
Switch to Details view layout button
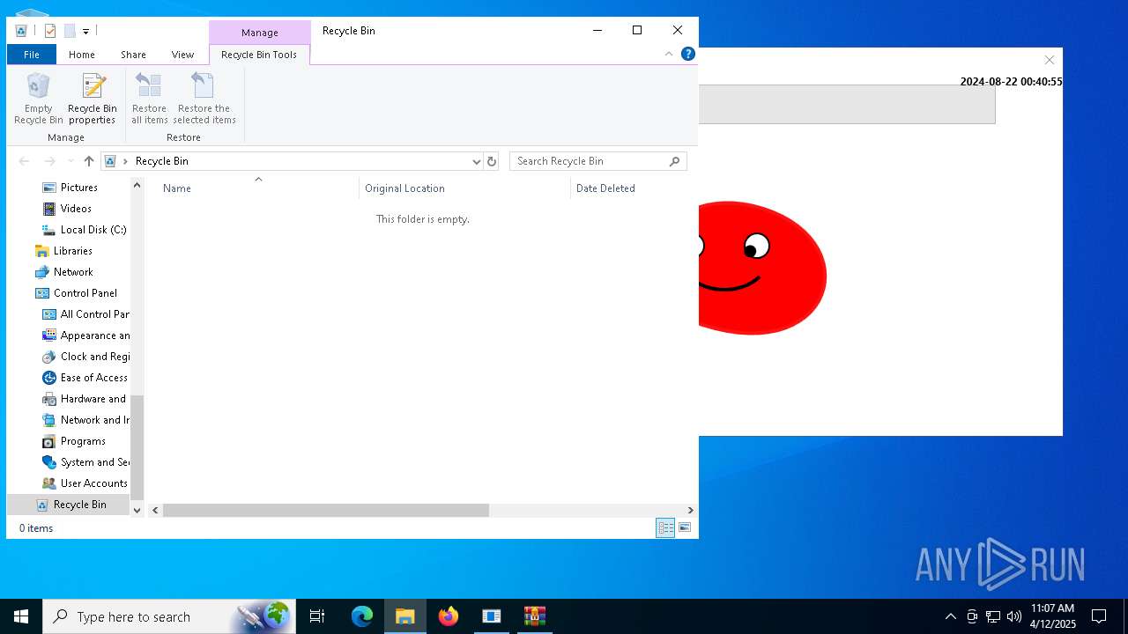[665, 528]
